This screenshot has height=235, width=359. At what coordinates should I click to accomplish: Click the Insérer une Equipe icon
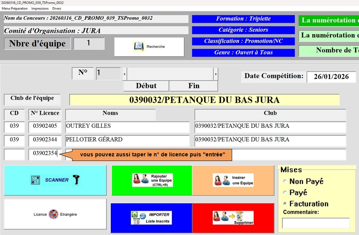[x=222, y=180]
